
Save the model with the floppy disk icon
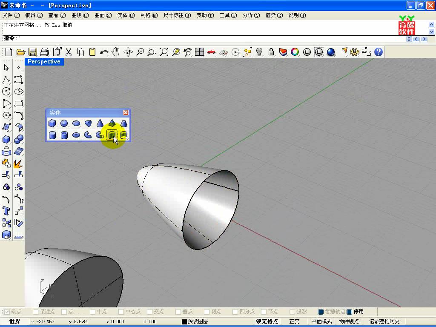tap(33, 52)
